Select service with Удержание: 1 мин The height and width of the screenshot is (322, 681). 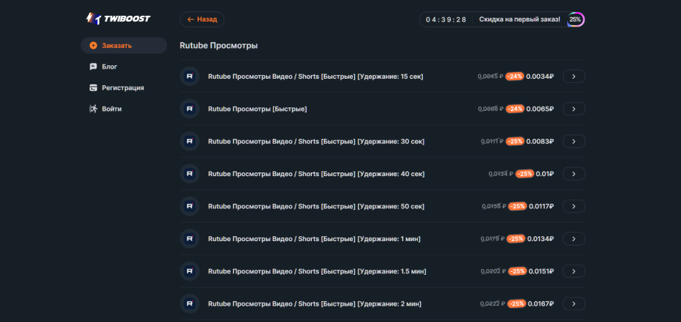[x=315, y=239]
